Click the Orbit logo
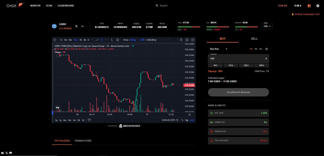 [15, 5]
